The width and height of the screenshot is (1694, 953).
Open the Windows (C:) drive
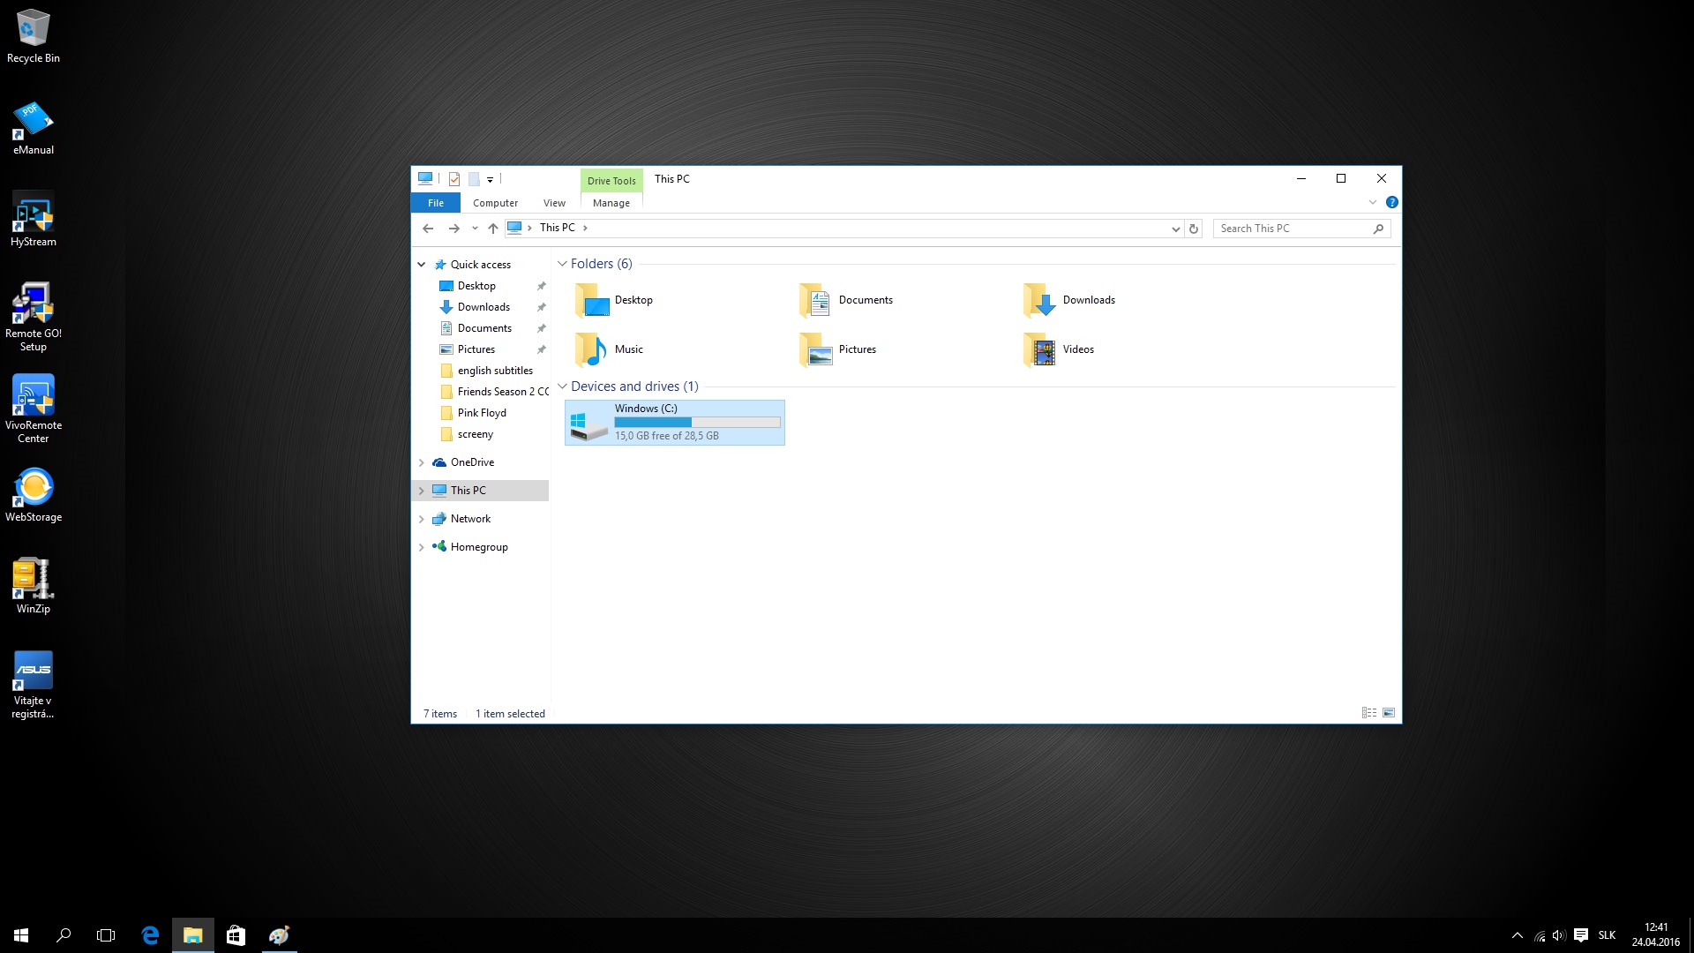tap(674, 423)
